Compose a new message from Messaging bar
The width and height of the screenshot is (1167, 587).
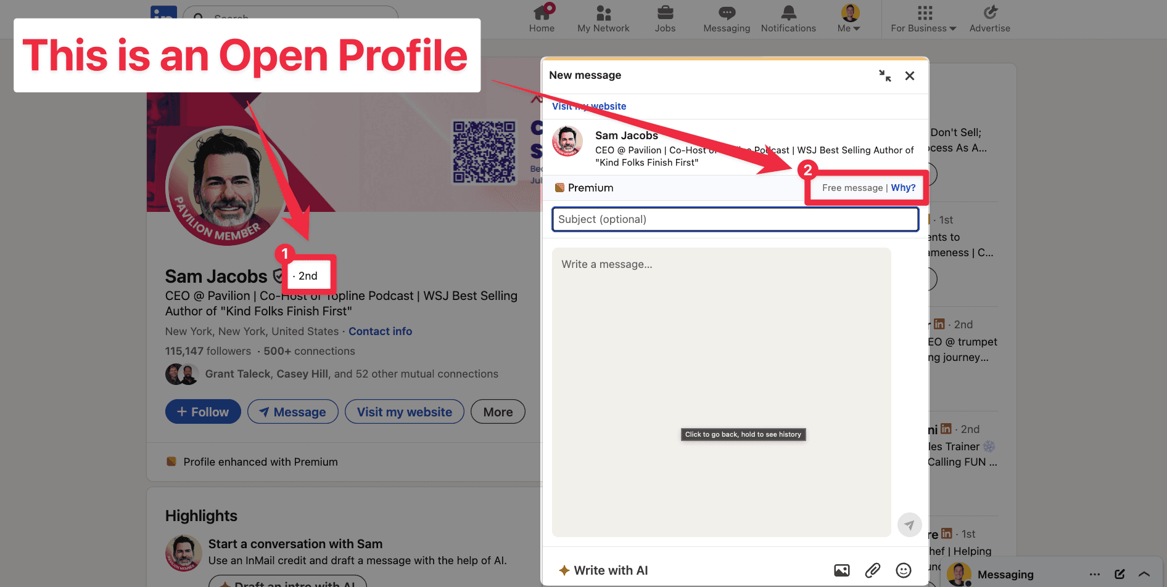[1120, 574]
